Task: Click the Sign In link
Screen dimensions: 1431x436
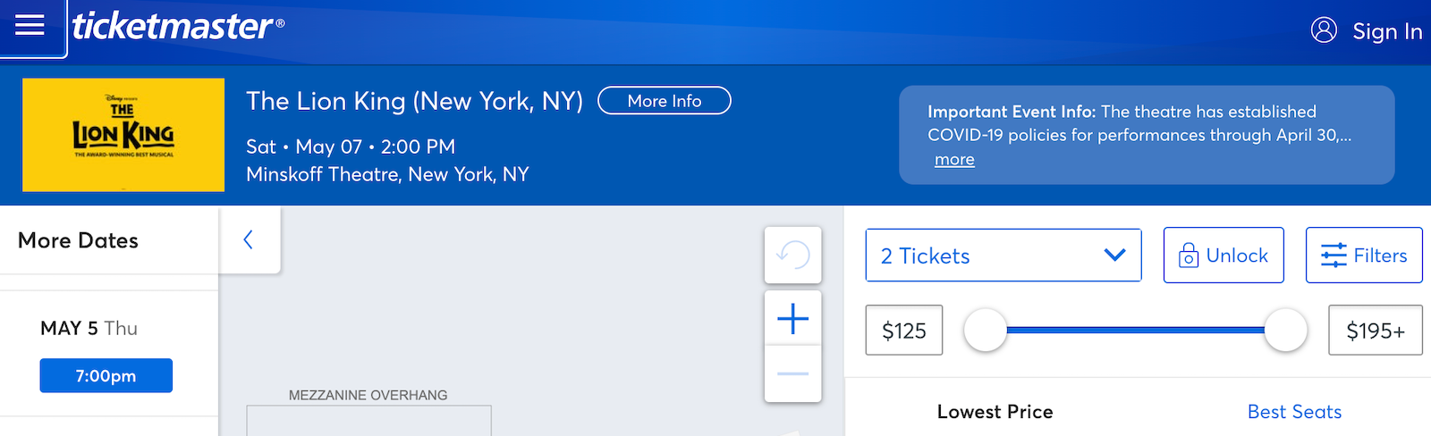Action: [1387, 31]
